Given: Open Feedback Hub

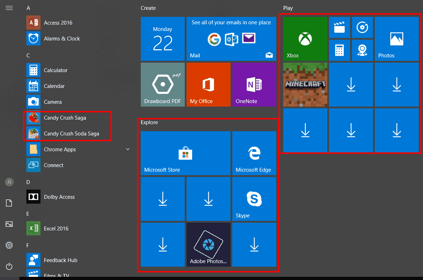Looking at the screenshot, I should (x=78, y=260).
